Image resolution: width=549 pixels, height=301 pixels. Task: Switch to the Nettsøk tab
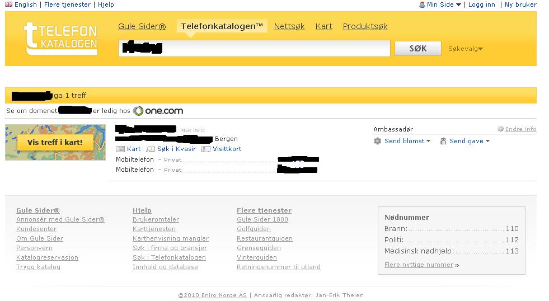click(289, 26)
